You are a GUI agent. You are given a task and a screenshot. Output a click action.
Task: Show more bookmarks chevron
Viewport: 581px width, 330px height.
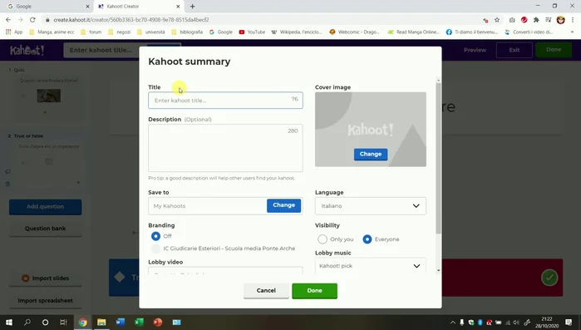coord(572,32)
